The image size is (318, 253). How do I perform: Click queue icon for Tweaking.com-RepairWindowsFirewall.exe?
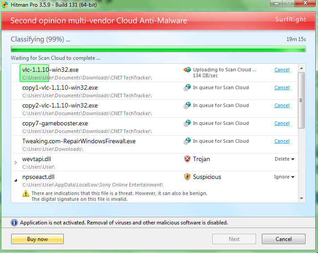tap(187, 141)
